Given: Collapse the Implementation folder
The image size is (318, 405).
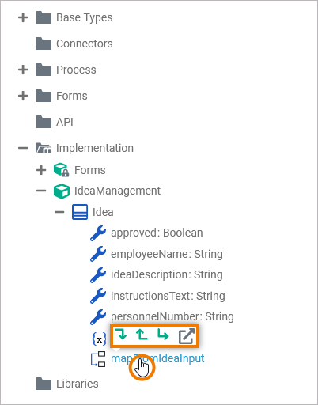Looking at the screenshot, I should point(23,148).
